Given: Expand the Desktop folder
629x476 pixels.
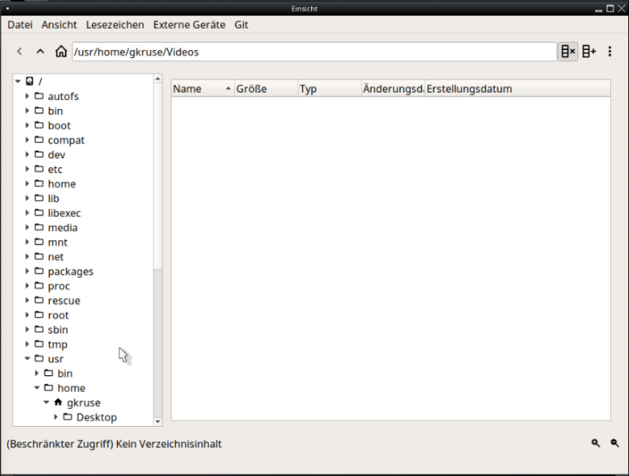Looking at the screenshot, I should click(x=56, y=417).
